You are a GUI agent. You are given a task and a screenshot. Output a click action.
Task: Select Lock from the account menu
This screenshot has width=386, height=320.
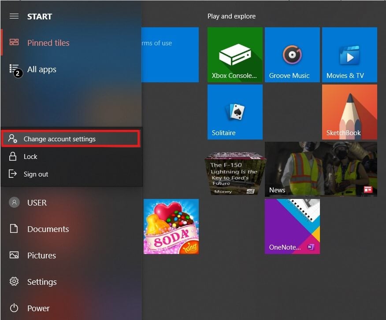(x=71, y=156)
